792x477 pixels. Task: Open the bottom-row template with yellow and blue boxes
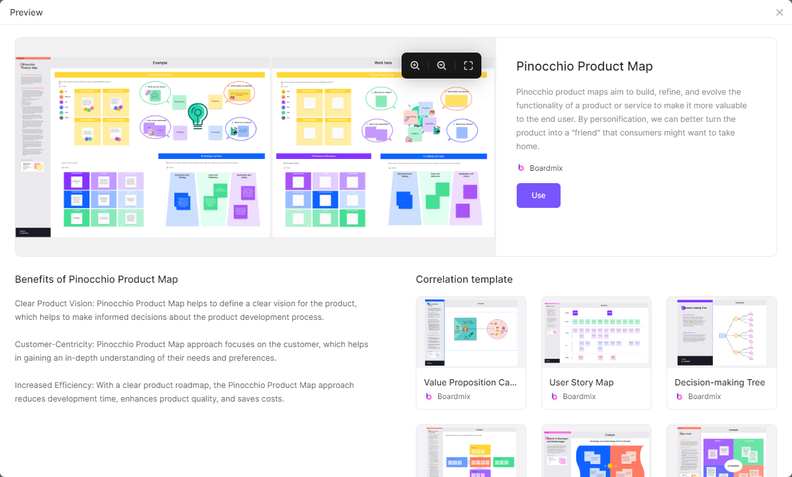coord(471,451)
